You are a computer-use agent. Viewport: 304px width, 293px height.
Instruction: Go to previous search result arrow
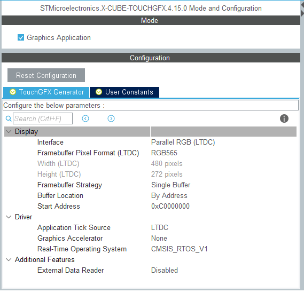85,118
